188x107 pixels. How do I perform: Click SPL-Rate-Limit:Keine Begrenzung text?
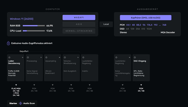coord(139,73)
